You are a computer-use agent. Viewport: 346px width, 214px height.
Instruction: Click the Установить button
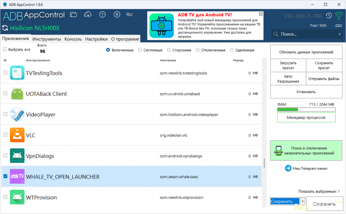click(306, 92)
